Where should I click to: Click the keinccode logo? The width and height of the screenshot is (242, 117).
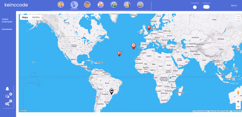(16, 5)
